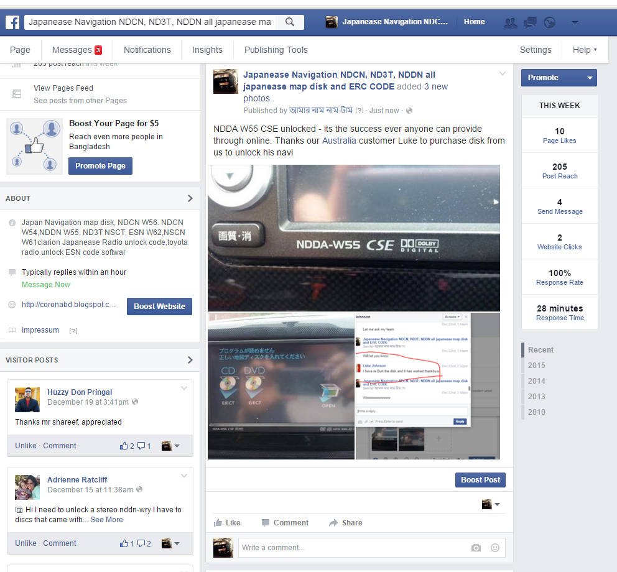Click the camera icon in comment box
Viewport: 617px width, 572px height.
[476, 548]
